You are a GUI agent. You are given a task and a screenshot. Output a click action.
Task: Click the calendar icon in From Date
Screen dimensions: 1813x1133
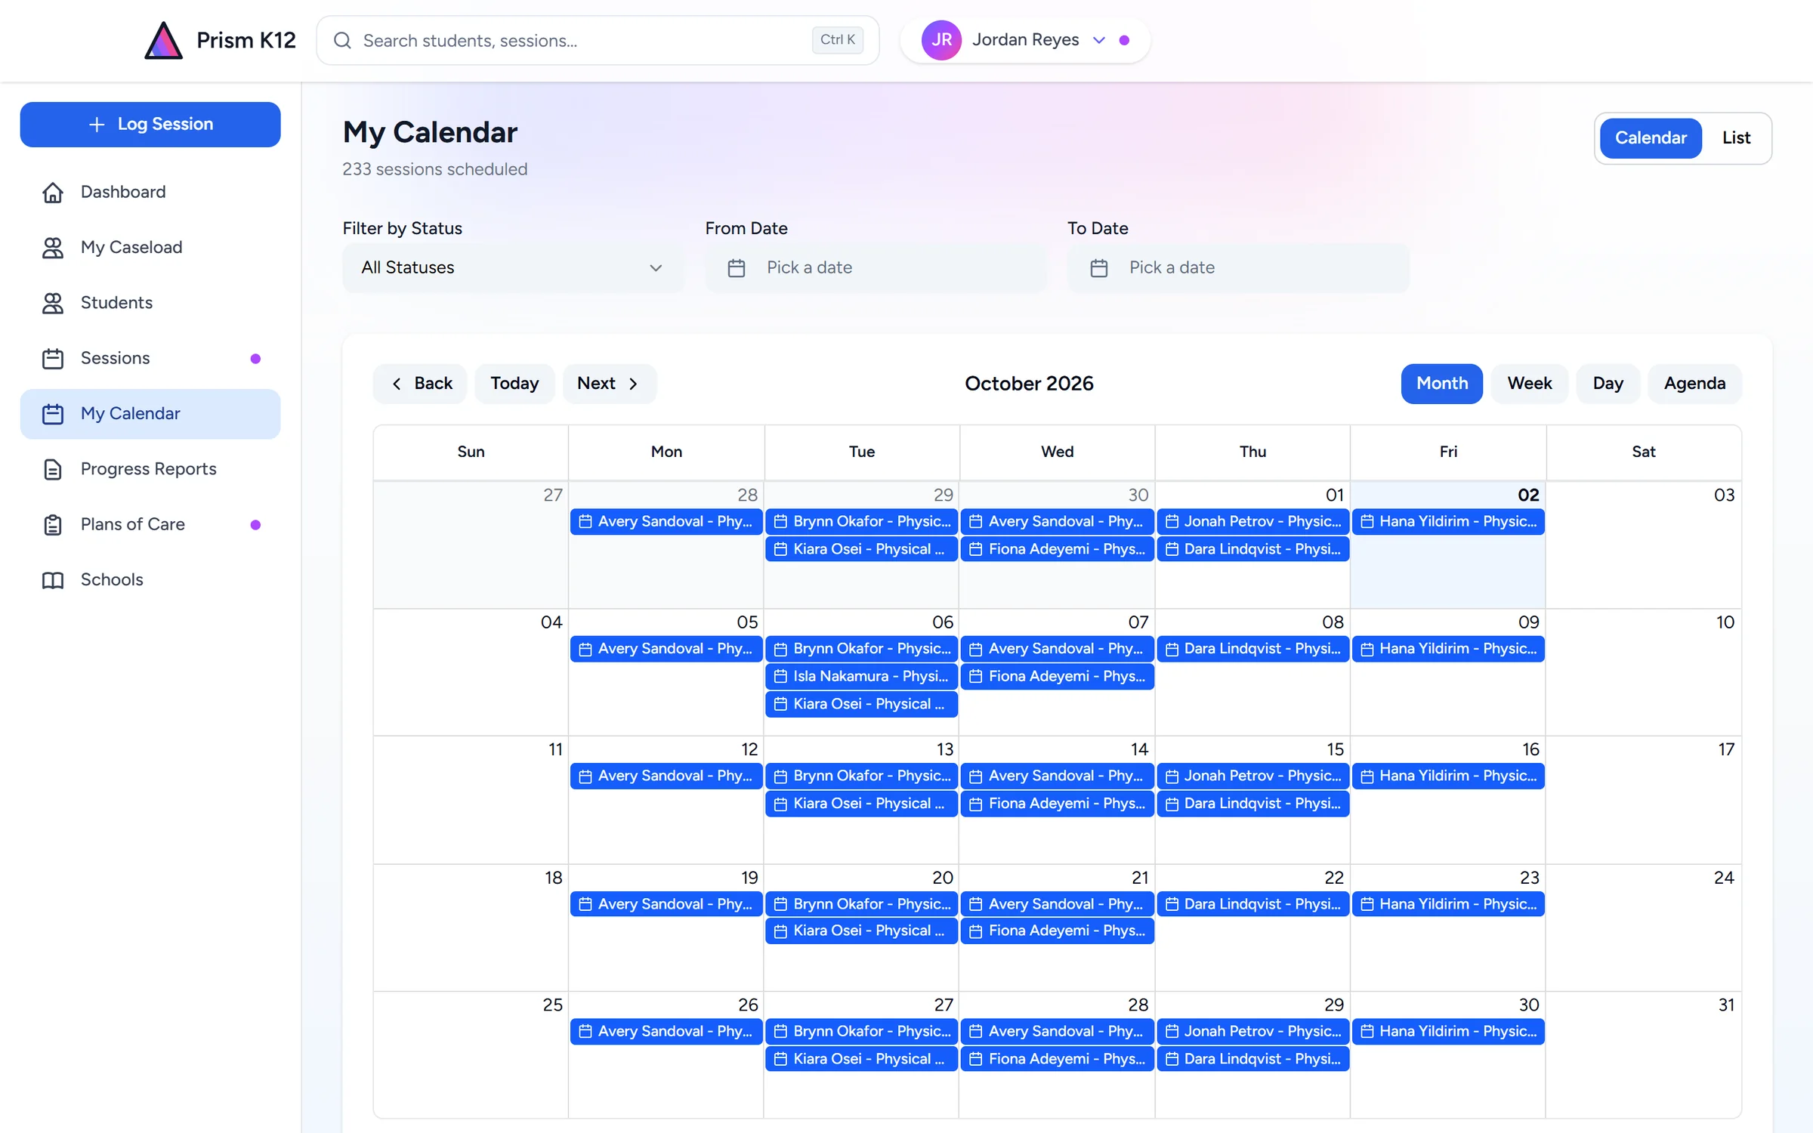pyautogui.click(x=737, y=268)
